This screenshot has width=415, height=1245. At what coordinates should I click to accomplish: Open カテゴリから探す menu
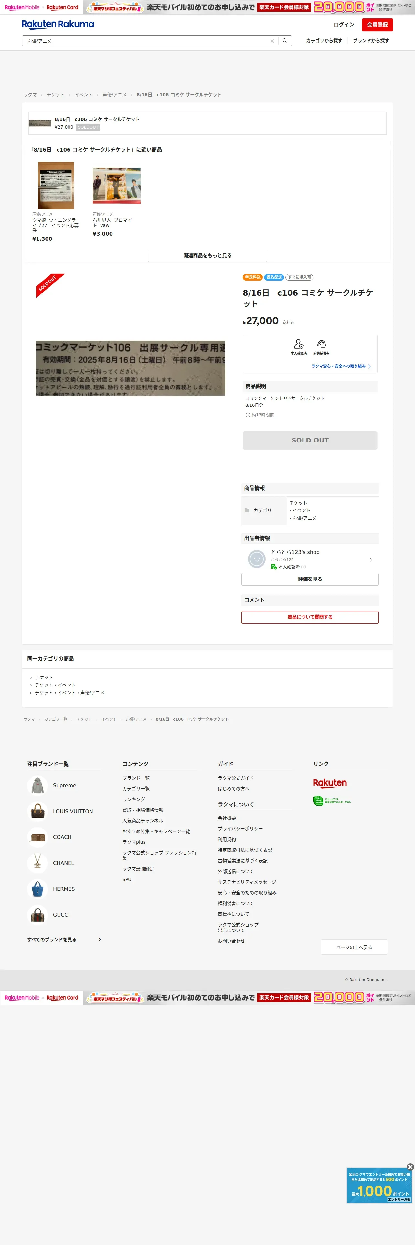pos(324,41)
